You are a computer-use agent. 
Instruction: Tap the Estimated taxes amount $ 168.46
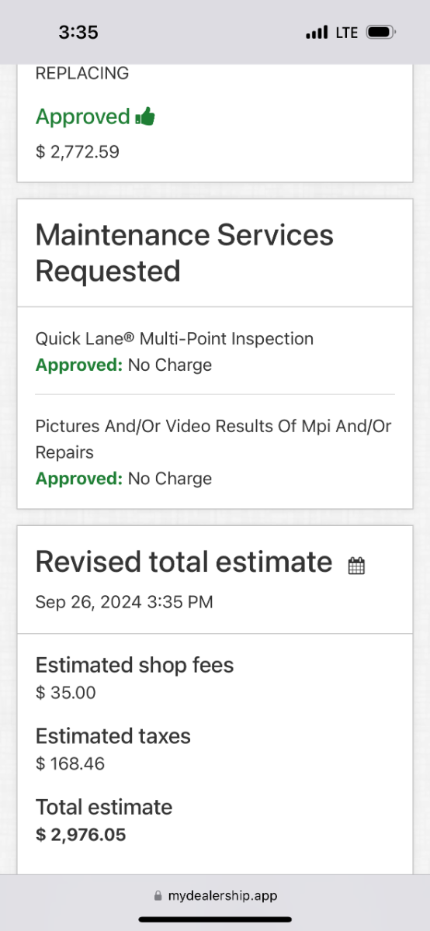[71, 764]
